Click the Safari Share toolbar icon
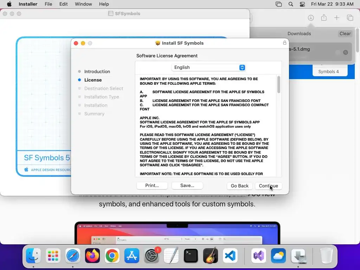This screenshot has width=360, height=270. (324, 18)
